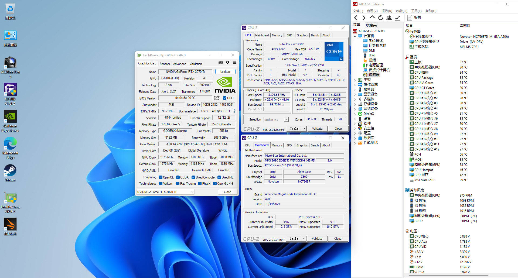518x278 pixels.
Task: Open the Socket #1 selection dropdown
Action: pyautogui.click(x=276, y=119)
